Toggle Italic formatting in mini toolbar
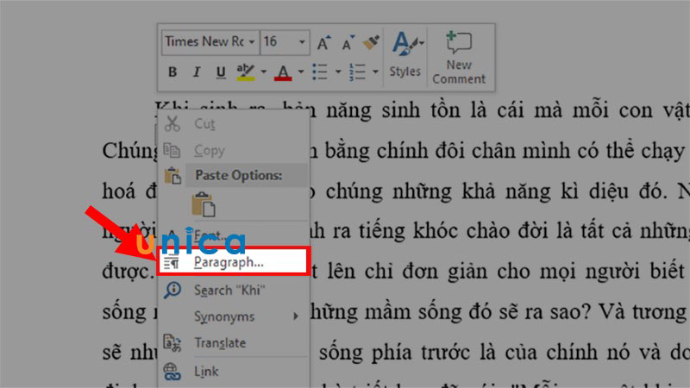 tap(197, 72)
